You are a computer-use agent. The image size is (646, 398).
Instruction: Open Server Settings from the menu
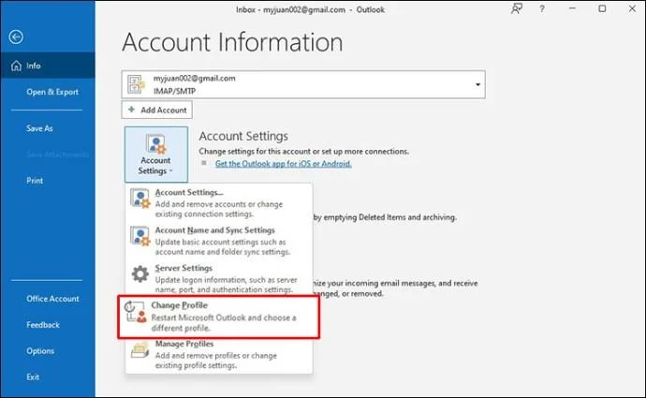tap(219, 278)
